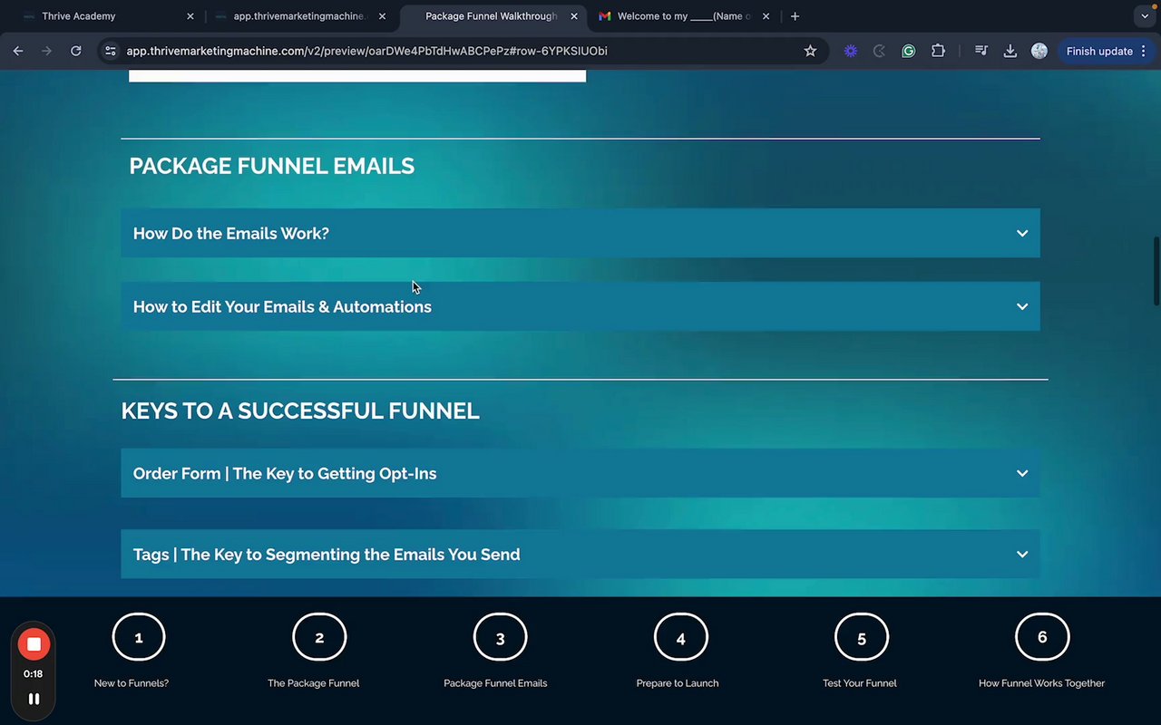Viewport: 1161px width, 725px height.
Task: Click the New to Funnels? label
Action: (x=132, y=683)
